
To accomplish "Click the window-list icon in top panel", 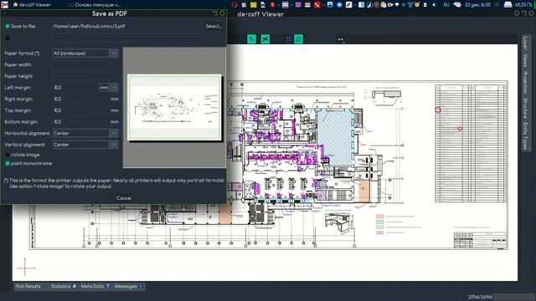I will [285, 5].
